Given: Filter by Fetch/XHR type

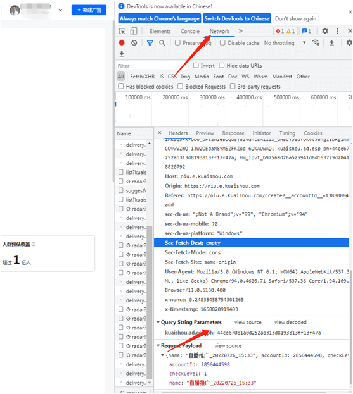Looking at the screenshot, I should click(x=142, y=77).
